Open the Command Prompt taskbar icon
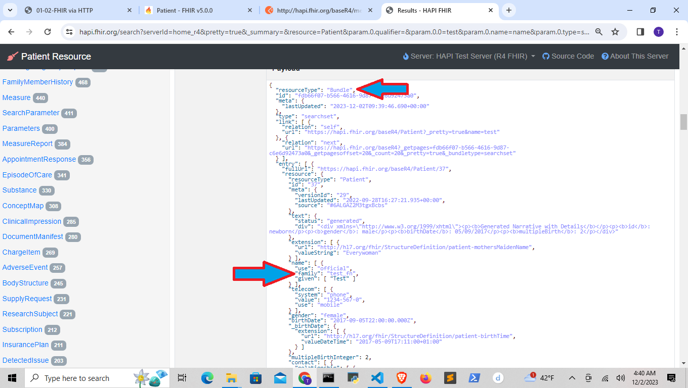 pos(329,377)
